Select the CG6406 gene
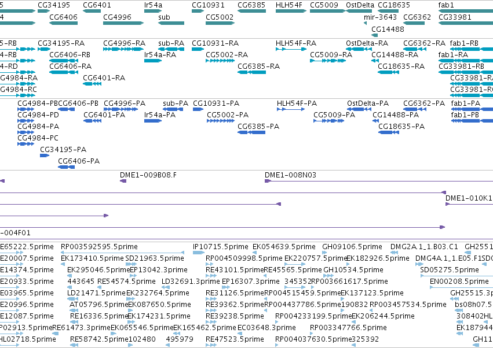Viewport: 493px width, 348px height. (64, 23)
